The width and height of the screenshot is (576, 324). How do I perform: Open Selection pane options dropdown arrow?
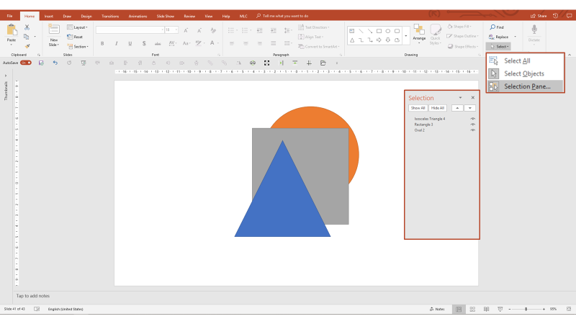pos(460,98)
